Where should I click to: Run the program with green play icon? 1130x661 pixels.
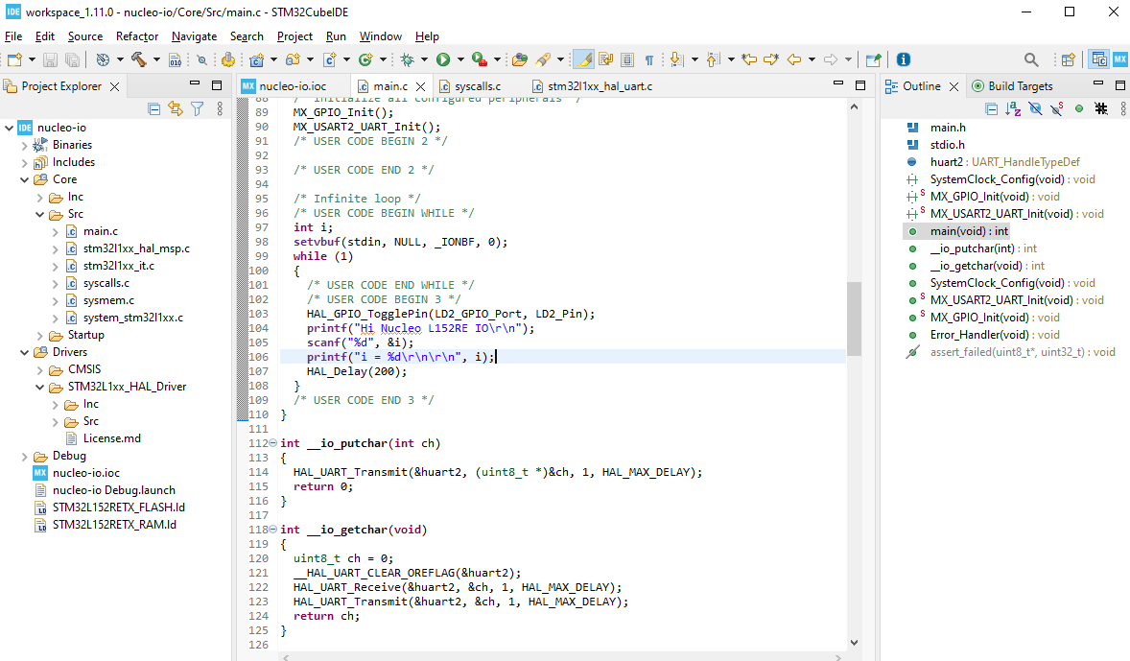pyautogui.click(x=443, y=59)
